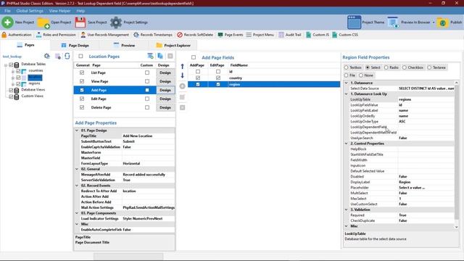Click the refresh database tables icon
Viewport: 464px width, 261px height.
(67, 56)
